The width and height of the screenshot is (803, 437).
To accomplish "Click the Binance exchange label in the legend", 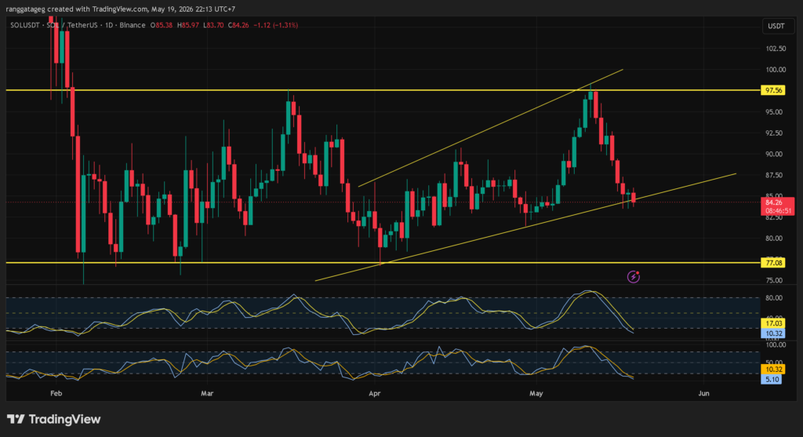I will click(133, 25).
